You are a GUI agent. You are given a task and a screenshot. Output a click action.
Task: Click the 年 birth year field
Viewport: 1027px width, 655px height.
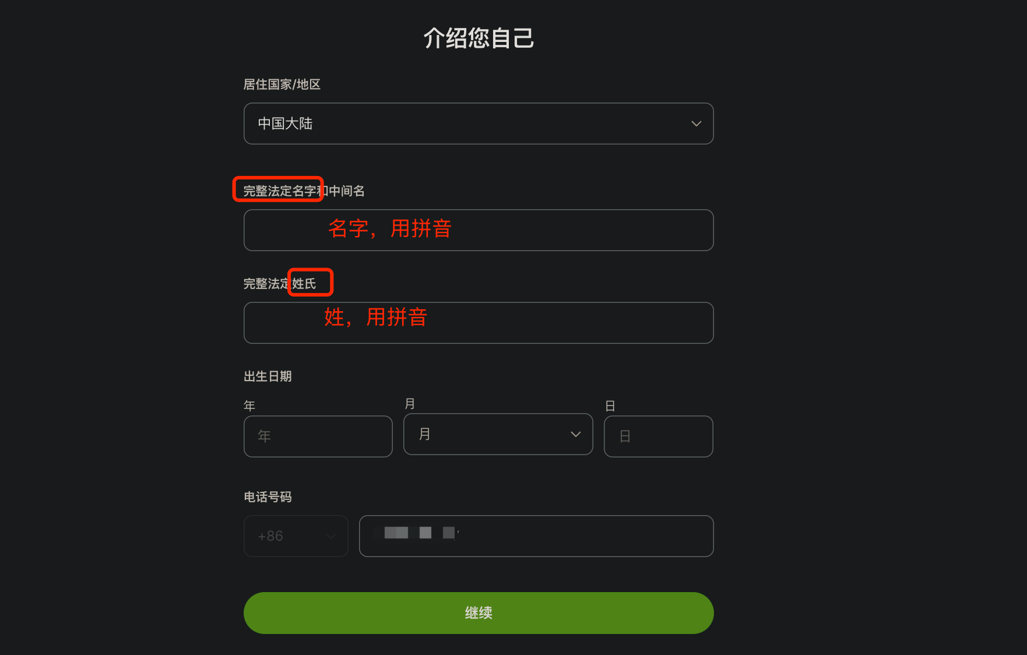coord(318,436)
